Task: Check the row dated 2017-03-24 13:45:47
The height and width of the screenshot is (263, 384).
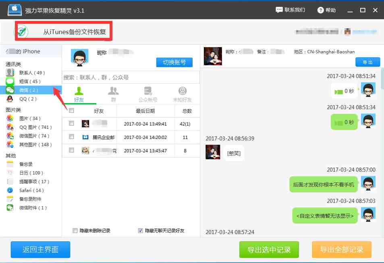Action: click(x=71, y=150)
